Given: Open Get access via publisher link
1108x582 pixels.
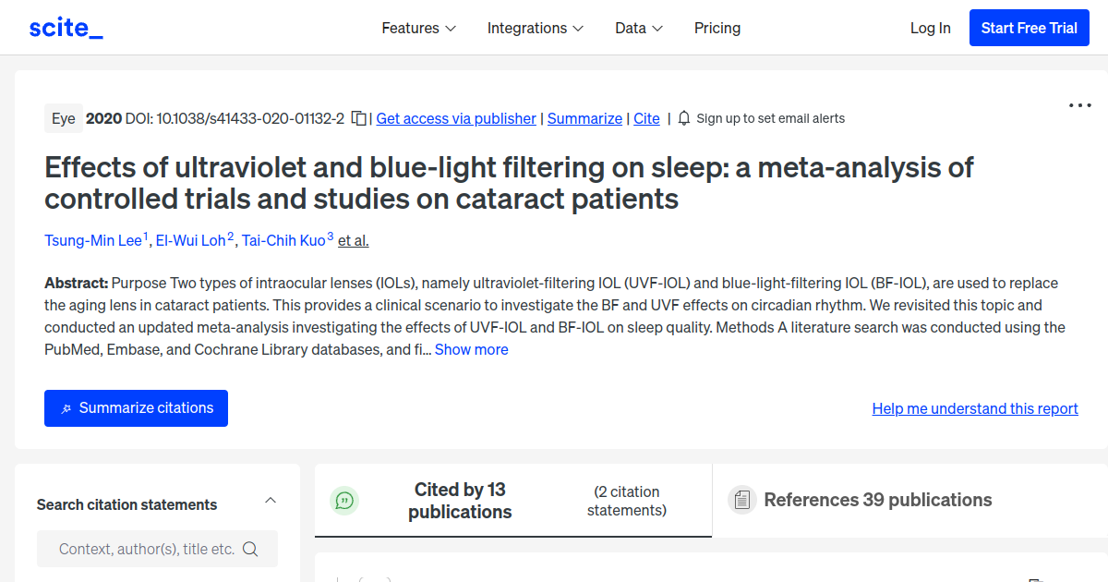Looking at the screenshot, I should tap(455, 118).
